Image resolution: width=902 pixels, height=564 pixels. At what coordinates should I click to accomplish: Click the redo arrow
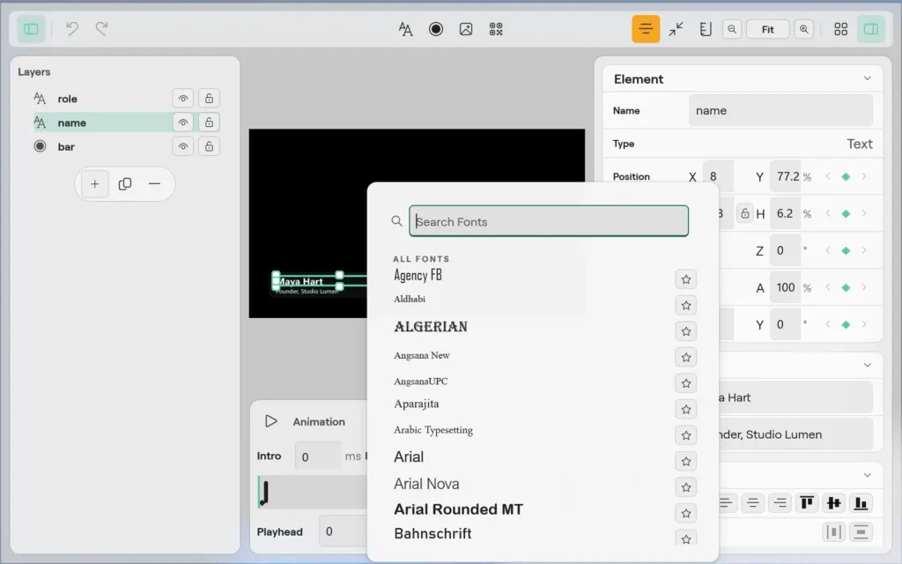tap(102, 28)
